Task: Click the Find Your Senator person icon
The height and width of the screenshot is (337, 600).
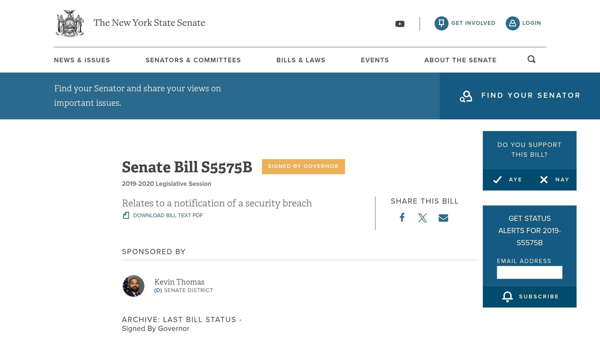Action: click(x=466, y=96)
